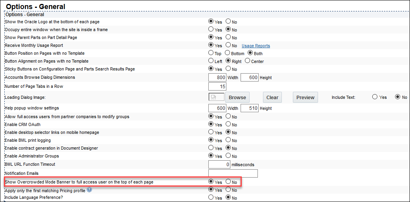Select Yes for Show the Oracle Logo
The height and width of the screenshot is (202, 410).
[x=210, y=21]
